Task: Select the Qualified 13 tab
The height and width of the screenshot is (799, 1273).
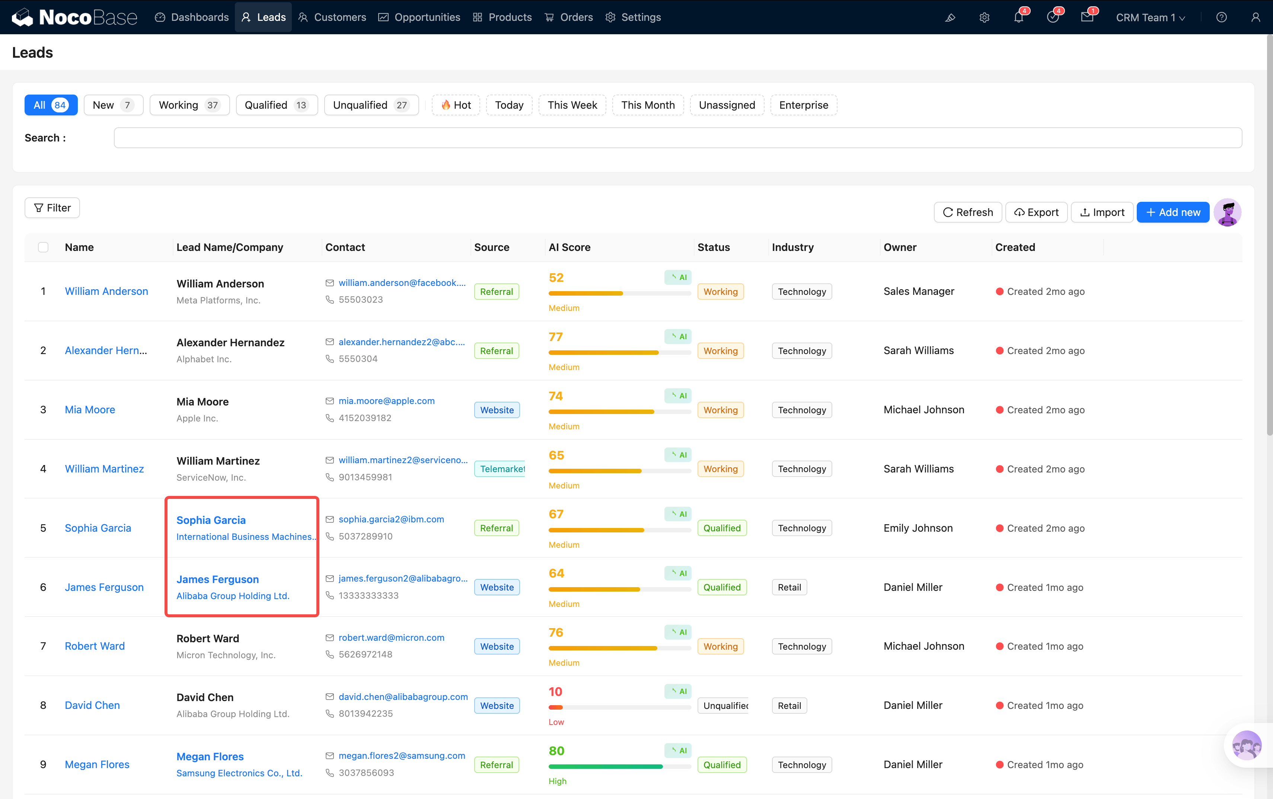Action: coord(276,105)
